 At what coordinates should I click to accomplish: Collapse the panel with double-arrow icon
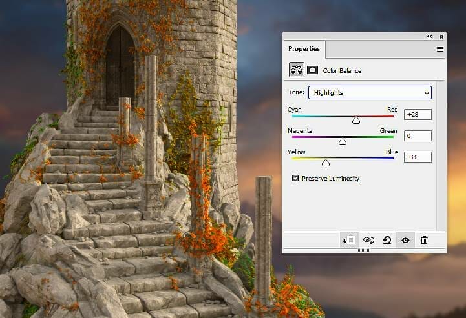pyautogui.click(x=429, y=37)
